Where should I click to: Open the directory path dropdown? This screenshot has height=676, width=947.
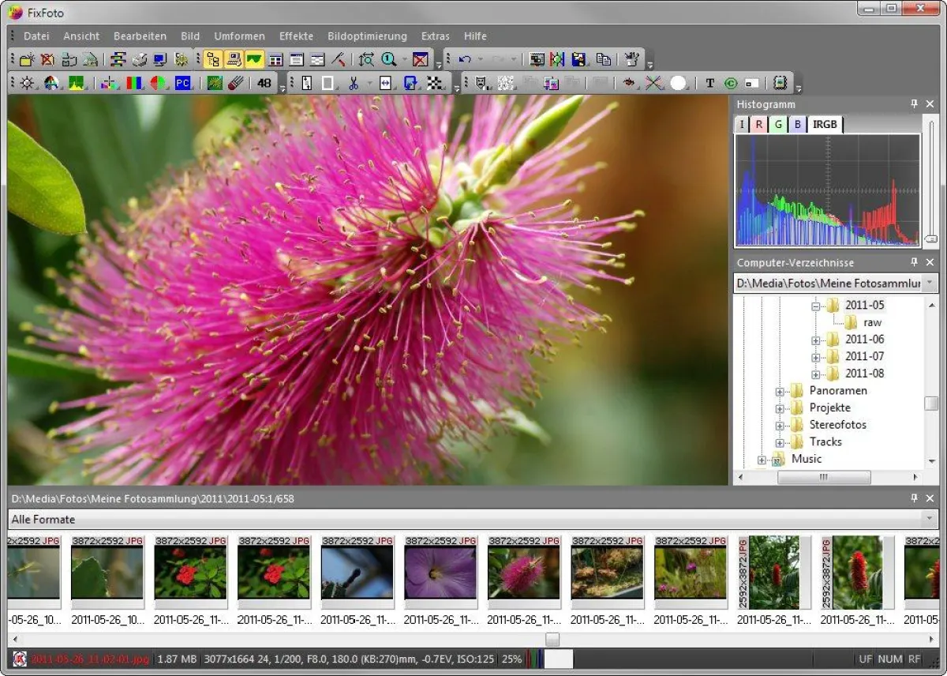(930, 283)
